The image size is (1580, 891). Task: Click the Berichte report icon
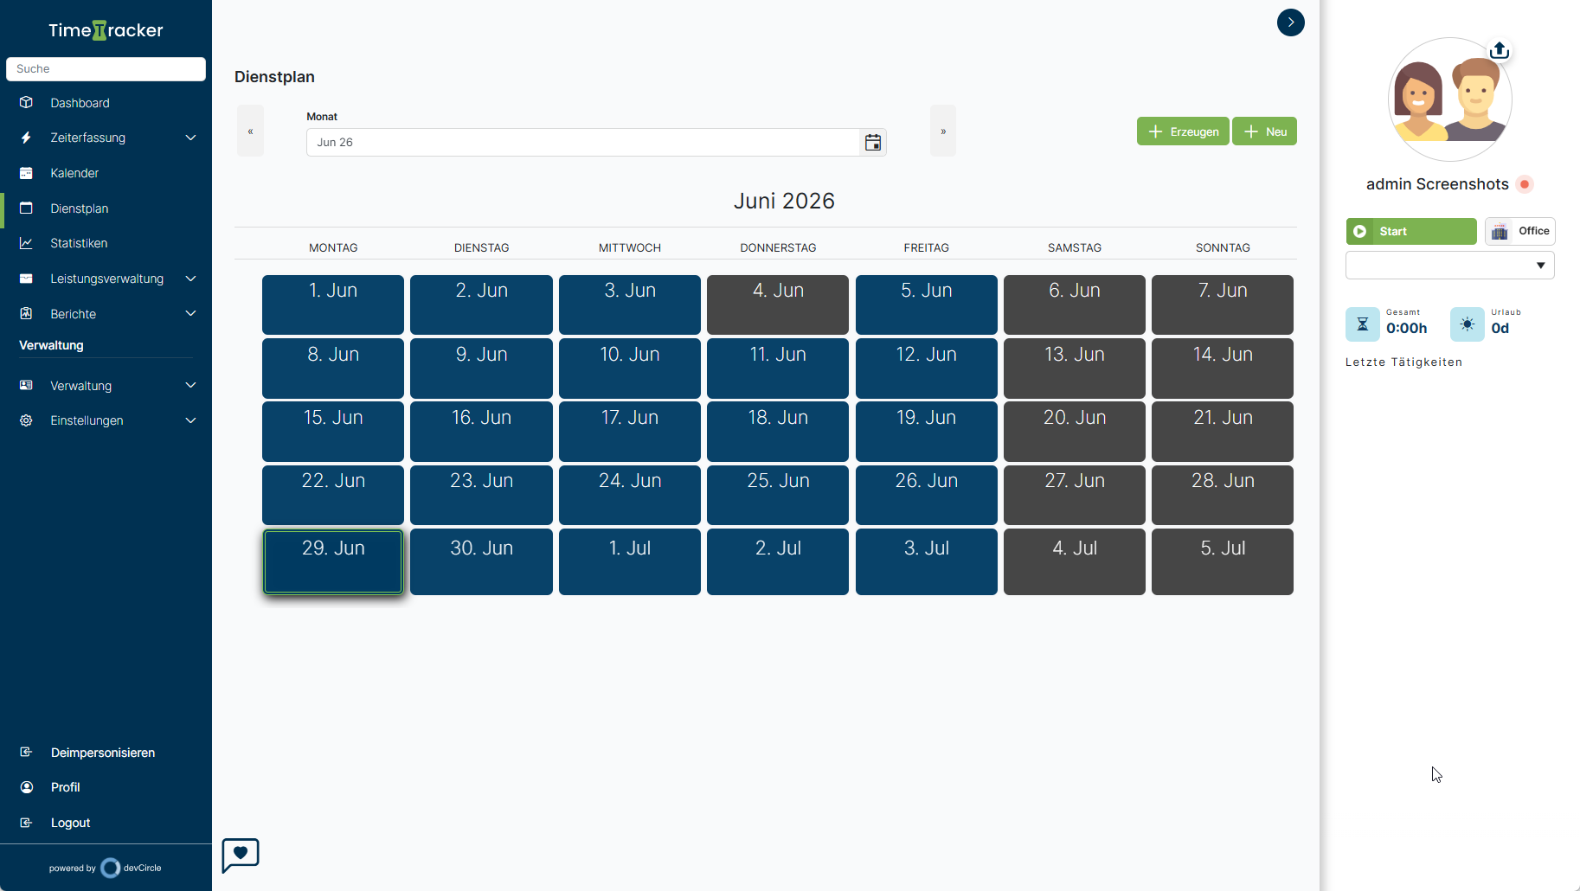[26, 313]
